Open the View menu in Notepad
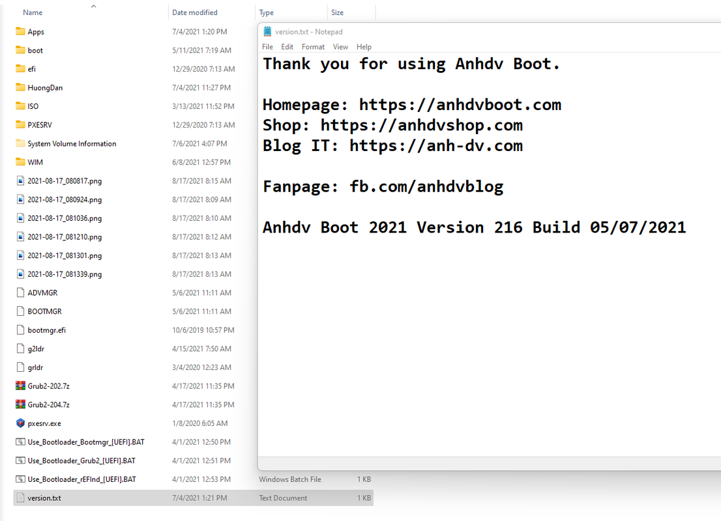Viewport: 721px width, 521px height. [x=341, y=47]
